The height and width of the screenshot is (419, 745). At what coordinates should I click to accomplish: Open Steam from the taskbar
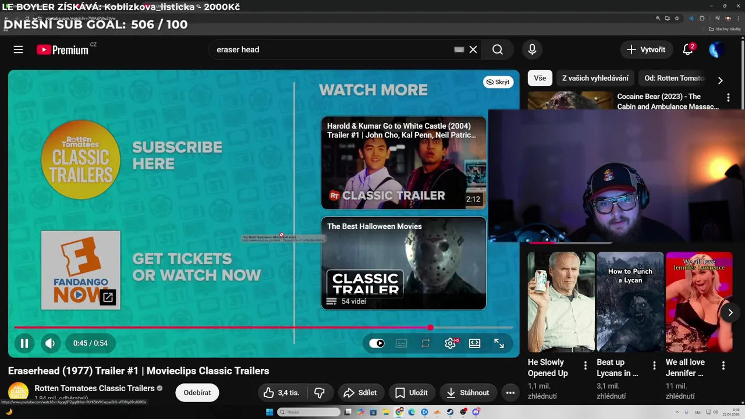pos(450,412)
